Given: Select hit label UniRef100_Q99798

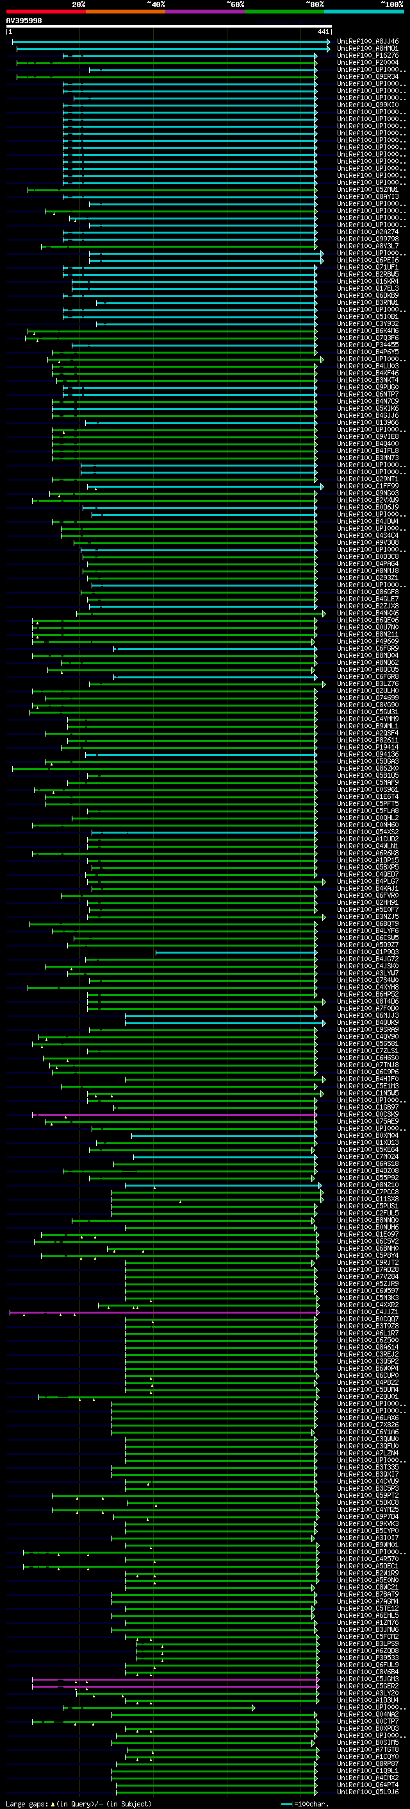Looking at the screenshot, I should [x=368, y=239].
